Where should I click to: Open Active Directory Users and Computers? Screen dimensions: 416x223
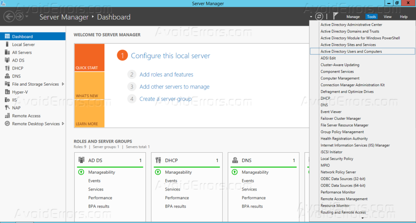[x=362, y=52]
